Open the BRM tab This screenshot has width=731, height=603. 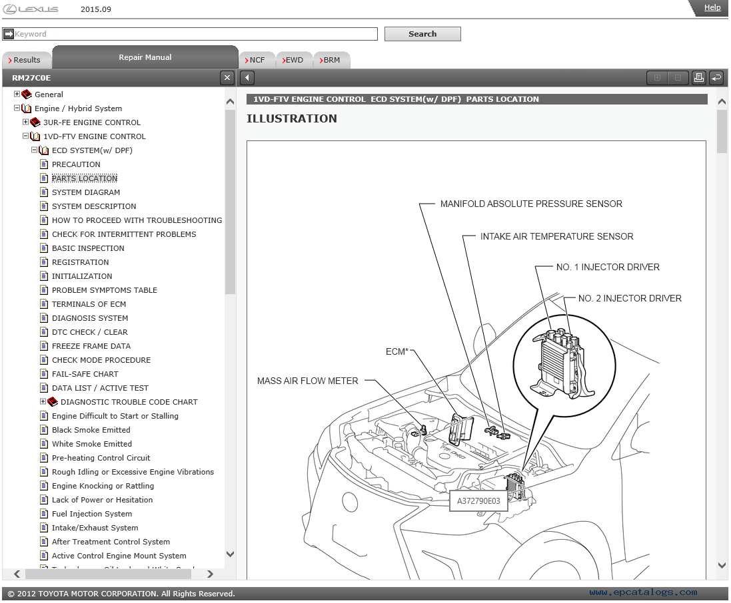(331, 60)
